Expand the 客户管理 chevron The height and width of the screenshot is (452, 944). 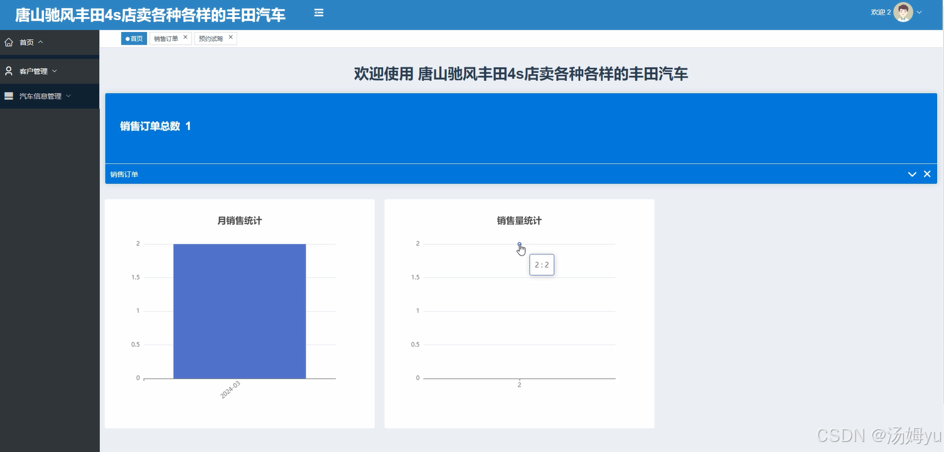coord(55,71)
